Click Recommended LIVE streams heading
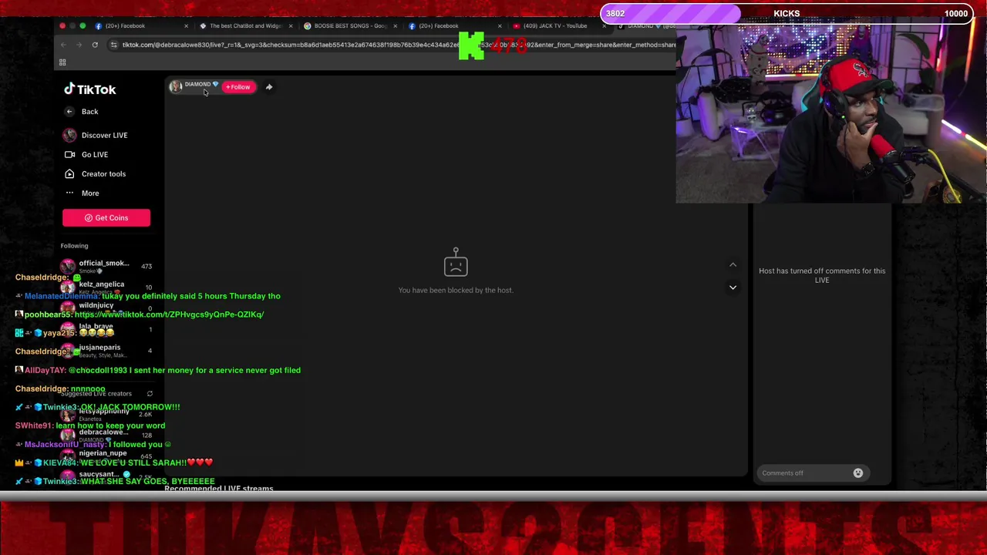The height and width of the screenshot is (555, 987). click(218, 488)
